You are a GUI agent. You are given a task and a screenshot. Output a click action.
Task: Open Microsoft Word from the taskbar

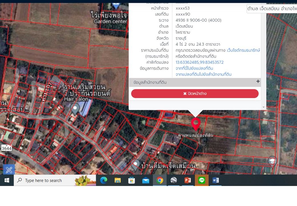(x=216, y=180)
